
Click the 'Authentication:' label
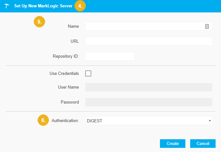pyautogui.click(x=65, y=121)
